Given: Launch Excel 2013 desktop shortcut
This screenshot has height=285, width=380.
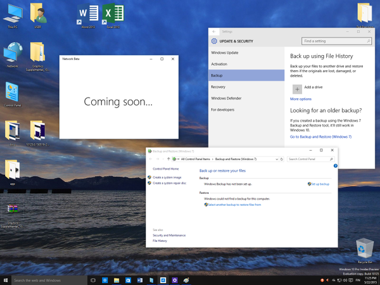Looking at the screenshot, I should click(x=113, y=16).
